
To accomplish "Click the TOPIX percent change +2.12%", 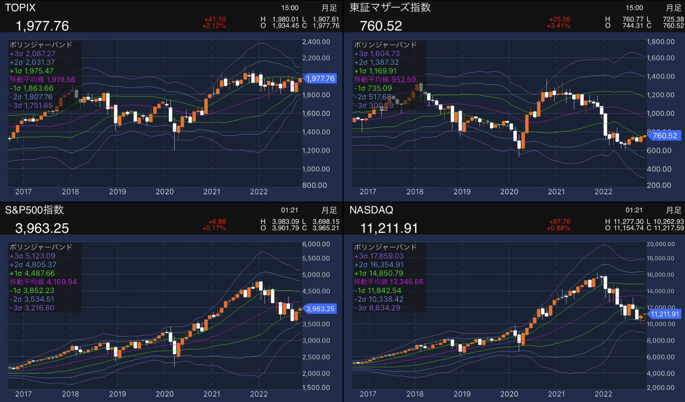I will (x=214, y=26).
